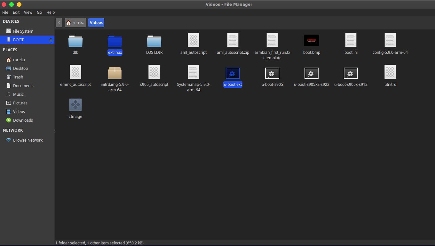
Task: Open File System in the sidebar
Action: click(x=23, y=31)
